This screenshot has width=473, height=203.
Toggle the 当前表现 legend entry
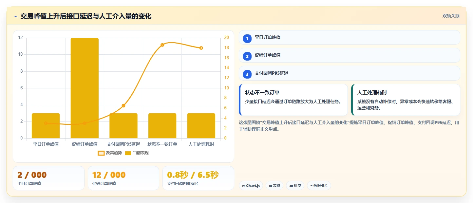[x=137, y=153]
